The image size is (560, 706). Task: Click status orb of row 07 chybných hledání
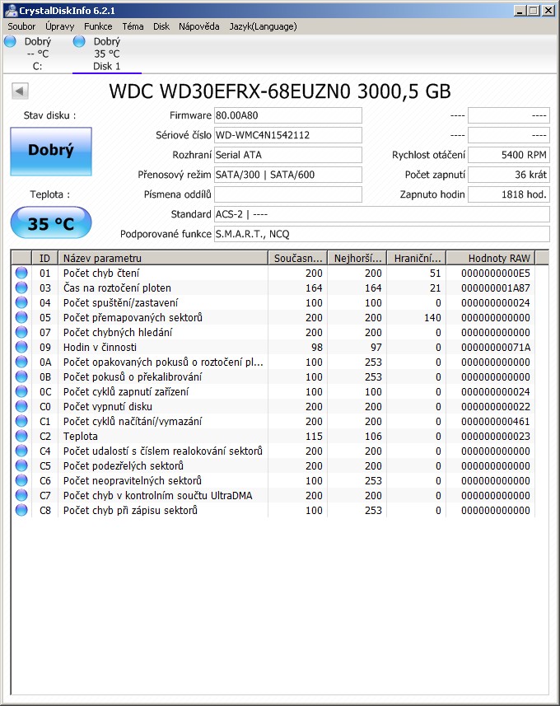pyautogui.click(x=21, y=332)
